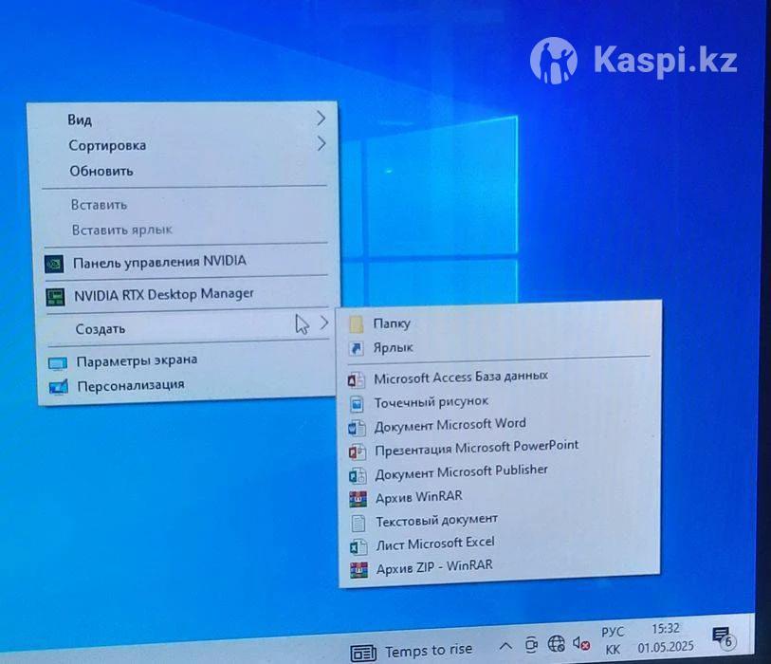Click the Персонализация icon
This screenshot has height=664, width=771.
tap(59, 387)
